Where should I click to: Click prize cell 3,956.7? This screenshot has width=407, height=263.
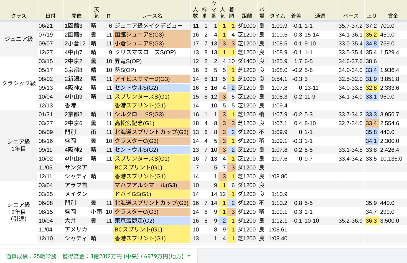(x=393, y=114)
